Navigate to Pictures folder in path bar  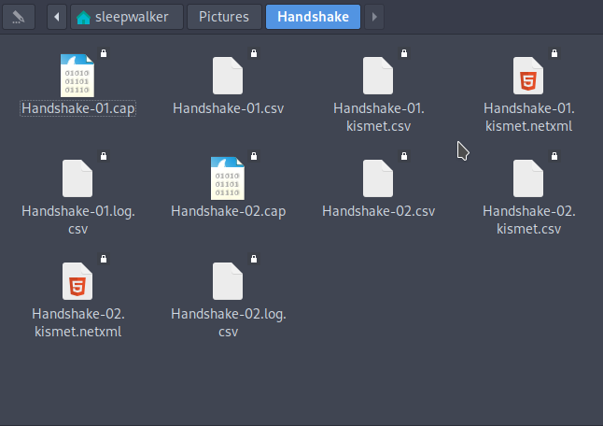pos(223,17)
